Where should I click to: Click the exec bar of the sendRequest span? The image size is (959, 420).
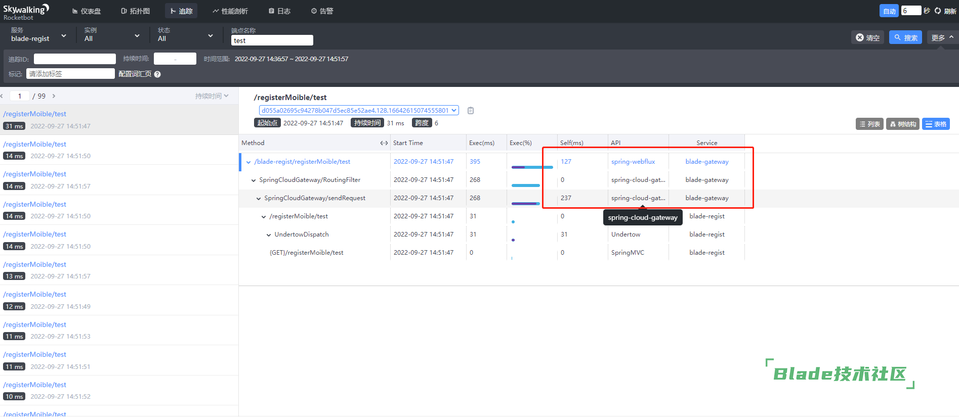coord(526,203)
